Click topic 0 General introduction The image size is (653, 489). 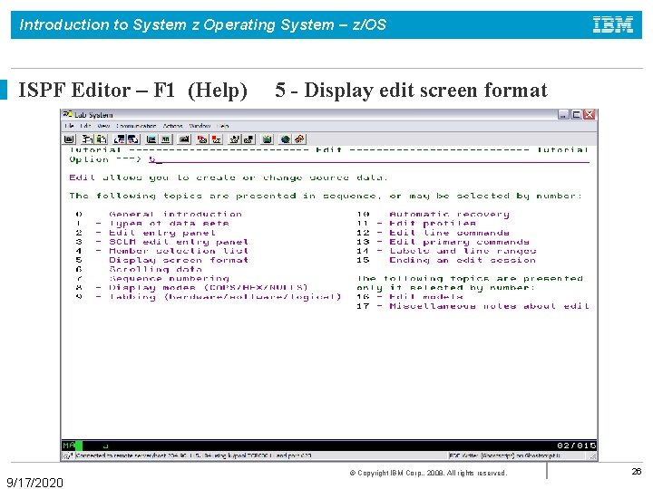click(x=159, y=214)
